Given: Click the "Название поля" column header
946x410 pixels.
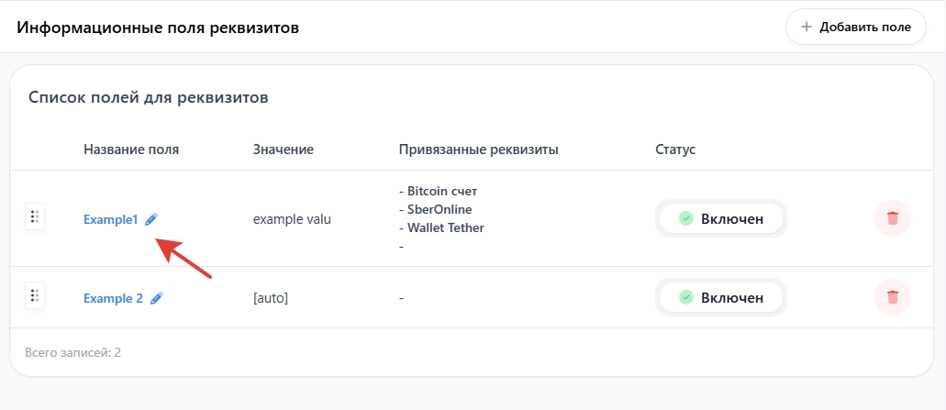Looking at the screenshot, I should click(131, 149).
